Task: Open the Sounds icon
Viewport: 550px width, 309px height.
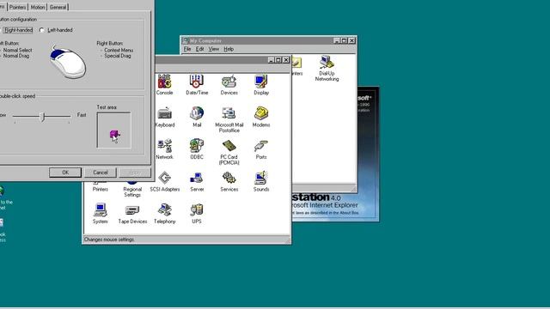Action: (261, 181)
